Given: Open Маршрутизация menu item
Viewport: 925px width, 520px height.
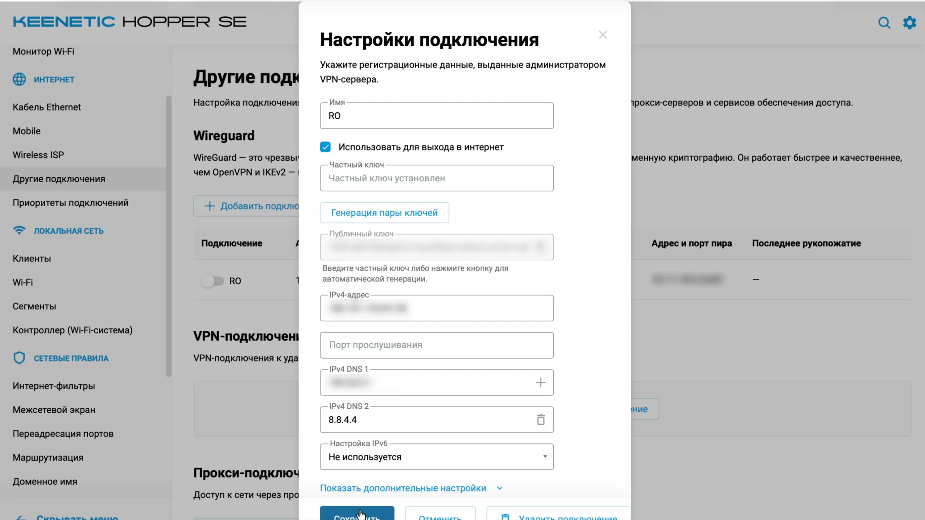Looking at the screenshot, I should (x=48, y=458).
